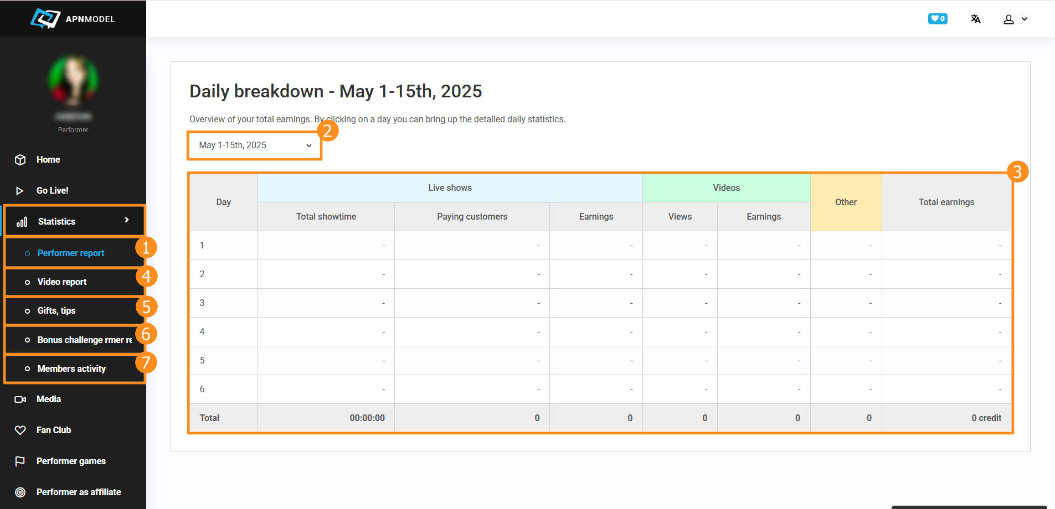Click the performer profile avatar
This screenshot has width=1055, height=509.
pos(73,81)
